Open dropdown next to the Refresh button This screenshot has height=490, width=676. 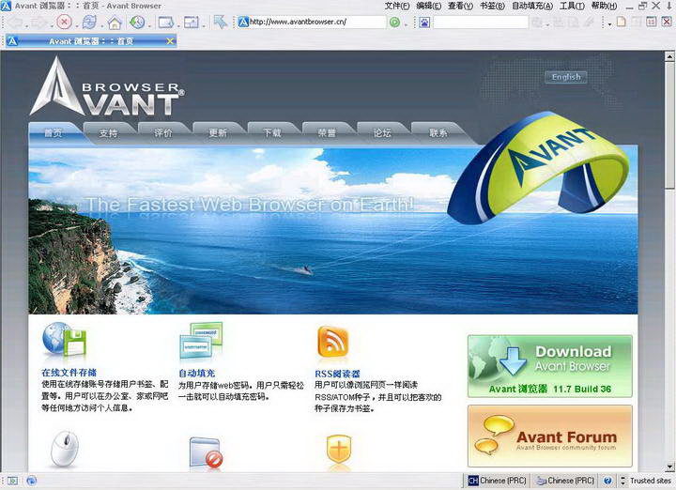coord(101,26)
